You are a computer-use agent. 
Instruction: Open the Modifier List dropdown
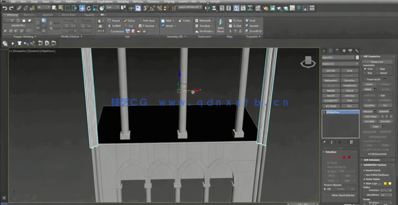click(340, 64)
